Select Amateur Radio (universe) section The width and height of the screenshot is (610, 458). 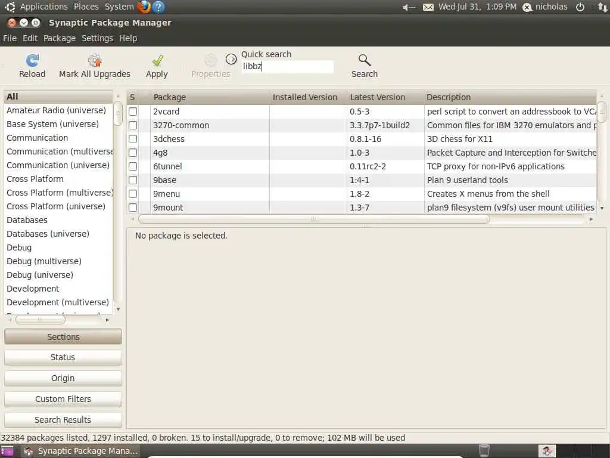[58, 110]
